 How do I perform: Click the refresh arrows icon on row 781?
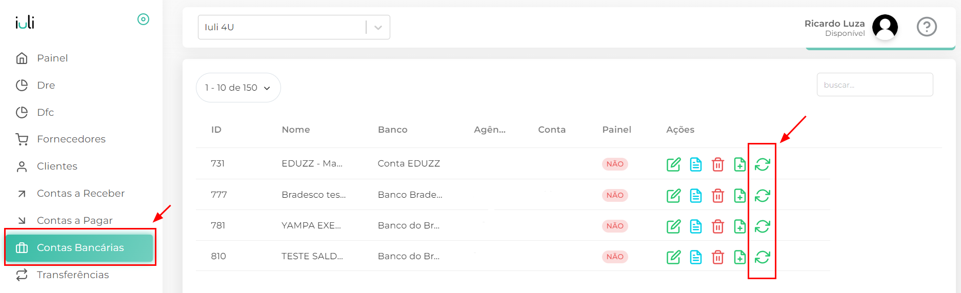762,226
